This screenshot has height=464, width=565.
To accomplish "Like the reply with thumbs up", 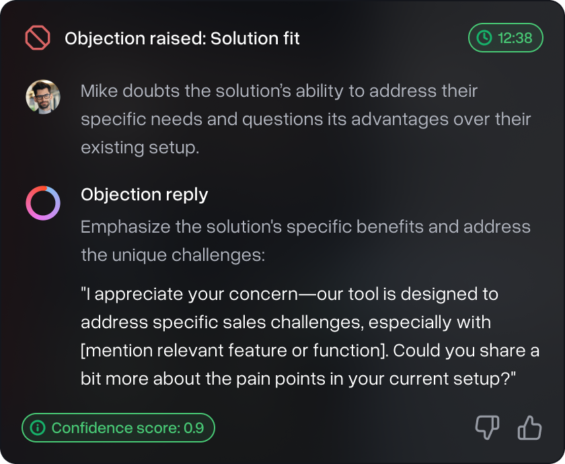I will point(530,427).
